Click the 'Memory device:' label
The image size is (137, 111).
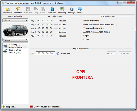91,21
